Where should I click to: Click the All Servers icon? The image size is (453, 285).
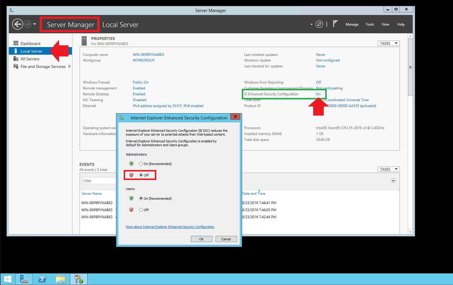(x=16, y=59)
